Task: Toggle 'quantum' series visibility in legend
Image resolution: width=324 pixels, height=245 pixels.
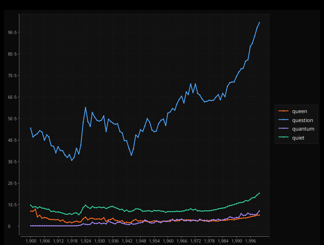Action: (303, 129)
